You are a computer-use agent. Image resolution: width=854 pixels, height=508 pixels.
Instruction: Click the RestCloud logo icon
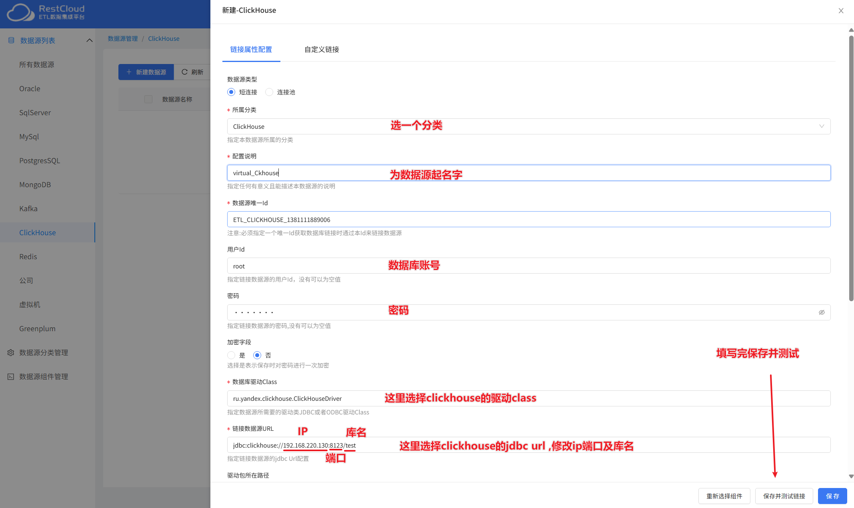pyautogui.click(x=20, y=12)
